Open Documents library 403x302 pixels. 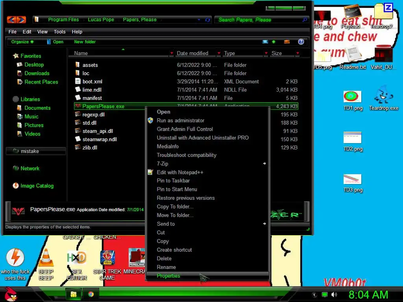[x=37, y=108]
